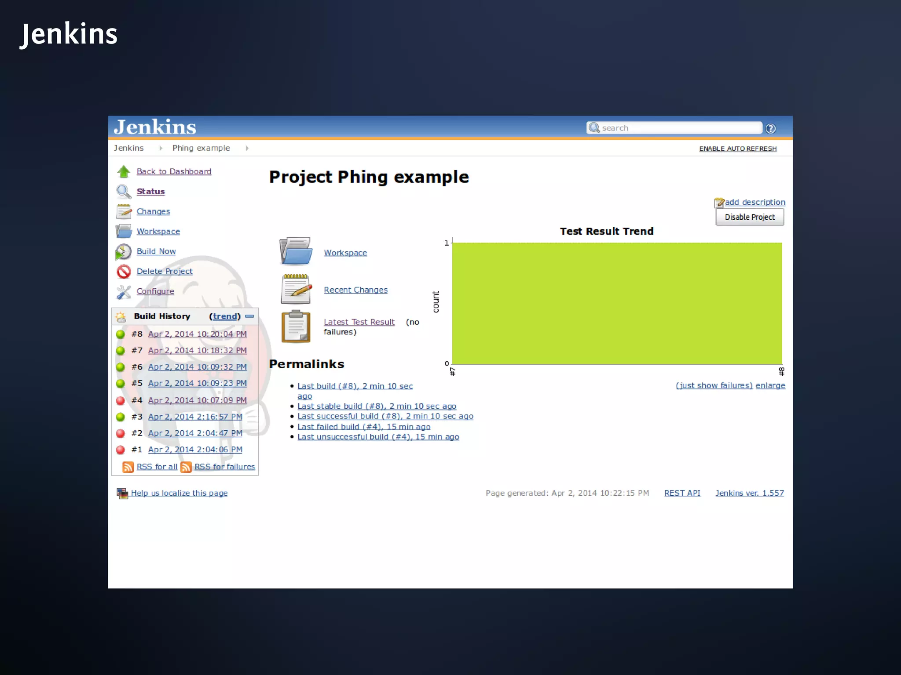Open Last build (#8) permalink
Image resolution: width=901 pixels, height=675 pixels.
pos(355,386)
